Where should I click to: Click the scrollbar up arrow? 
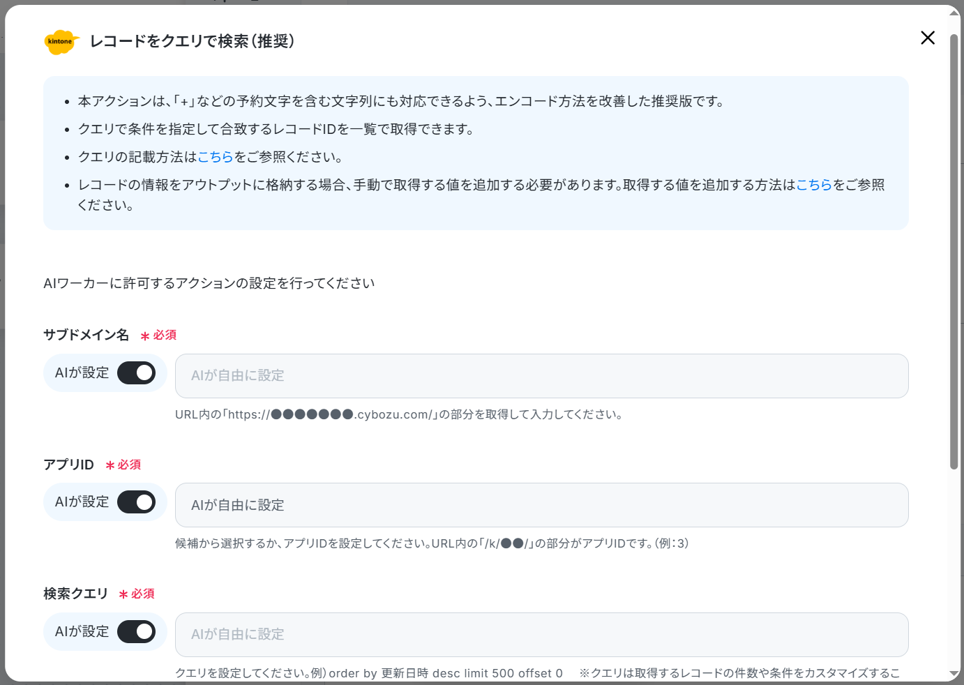click(954, 13)
